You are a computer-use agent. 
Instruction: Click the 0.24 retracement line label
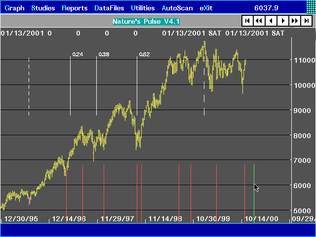(x=78, y=54)
